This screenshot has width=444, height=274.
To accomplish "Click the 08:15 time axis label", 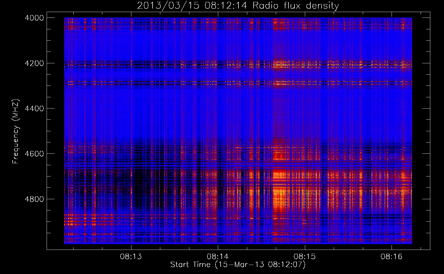I will (305, 257).
